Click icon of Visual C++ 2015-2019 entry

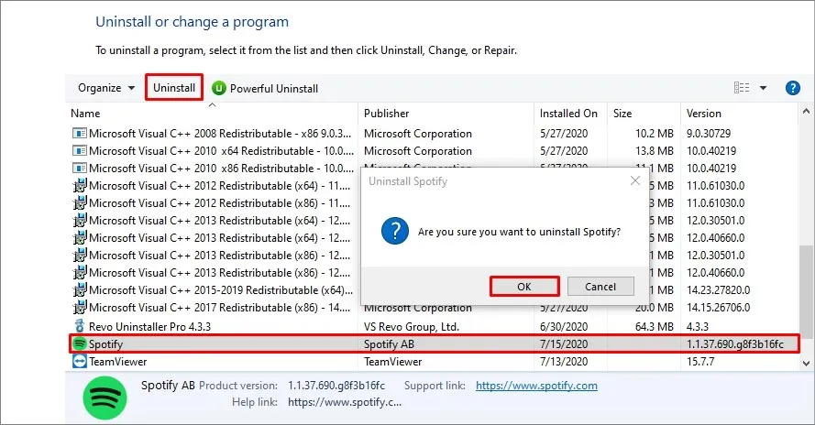(x=80, y=290)
